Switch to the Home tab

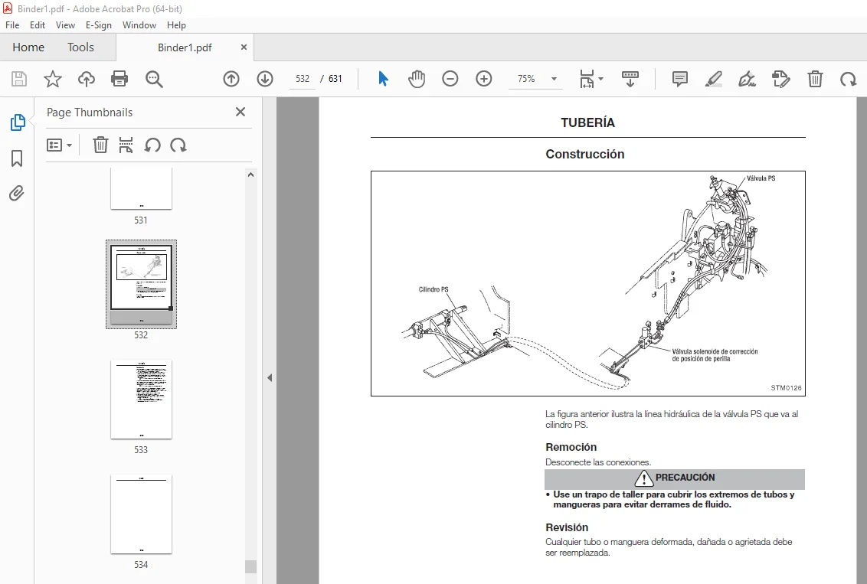[x=28, y=47]
